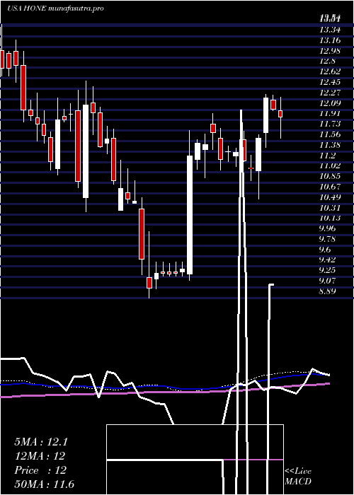Click the 9.96 price axis label
This screenshot has height=495, width=354.
coord(327,228)
